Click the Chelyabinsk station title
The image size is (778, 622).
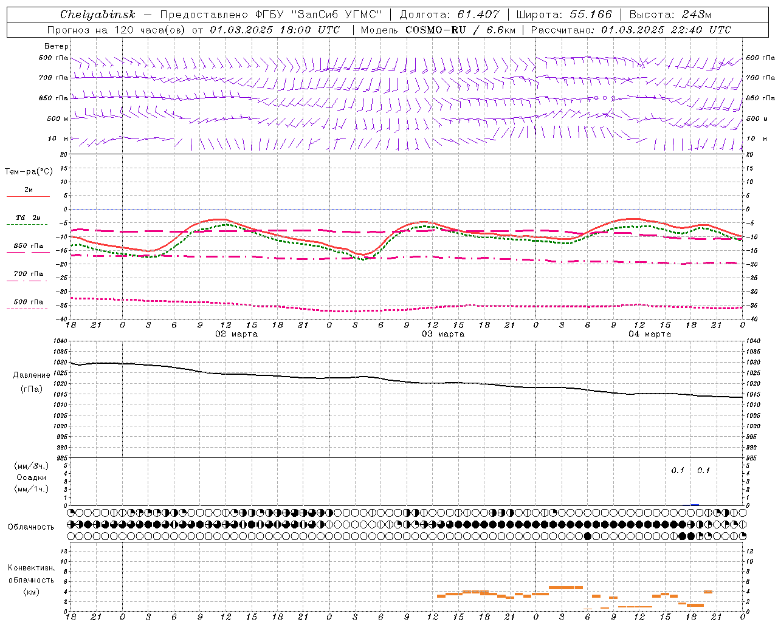pyautogui.click(x=98, y=15)
